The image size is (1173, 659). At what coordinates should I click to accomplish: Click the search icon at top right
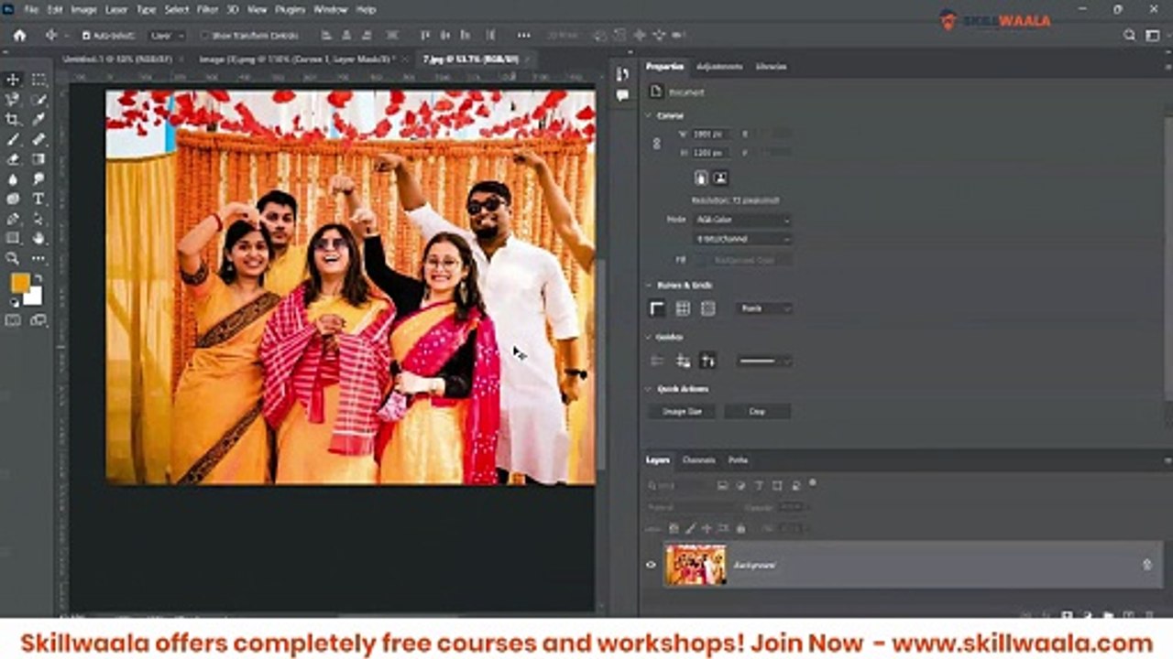tap(1130, 35)
